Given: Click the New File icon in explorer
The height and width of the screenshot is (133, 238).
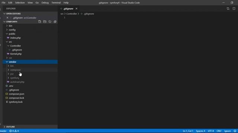Looking at the screenshot, I should coord(40,22).
